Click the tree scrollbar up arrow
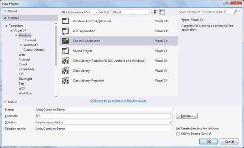This screenshot has width=244, height=148. [56, 24]
